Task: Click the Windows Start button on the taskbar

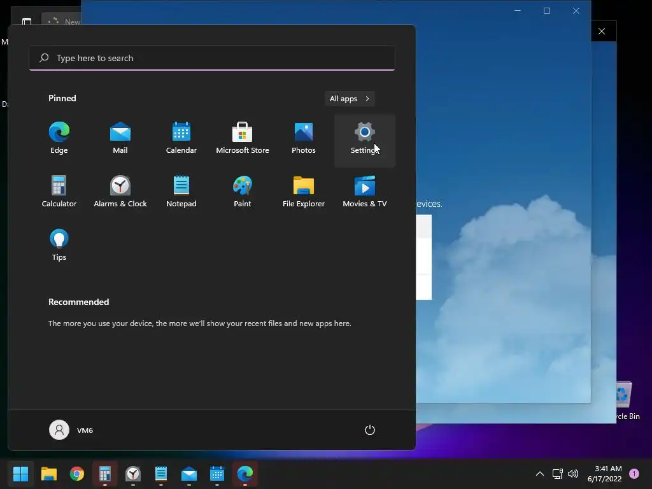Action: click(x=20, y=474)
